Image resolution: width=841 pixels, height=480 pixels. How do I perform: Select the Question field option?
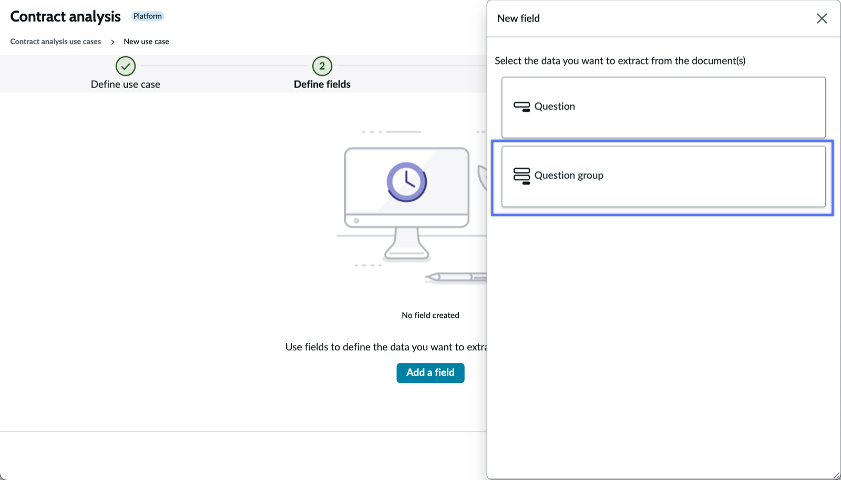(x=663, y=108)
